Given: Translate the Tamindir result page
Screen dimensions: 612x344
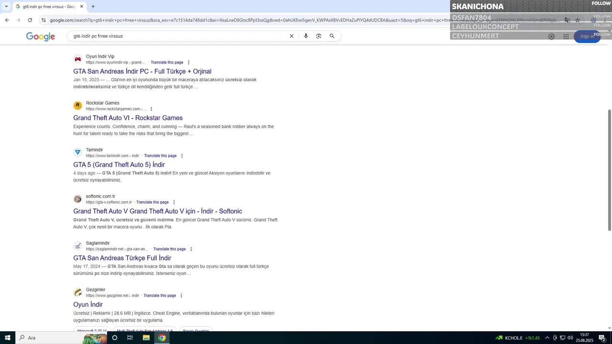Looking at the screenshot, I should [x=160, y=156].
